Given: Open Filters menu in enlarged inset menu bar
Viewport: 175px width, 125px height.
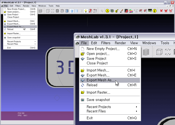Looking at the screenshot, I should [x=106, y=43].
